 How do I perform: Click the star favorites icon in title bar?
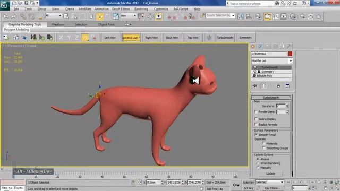tap(295, 3)
